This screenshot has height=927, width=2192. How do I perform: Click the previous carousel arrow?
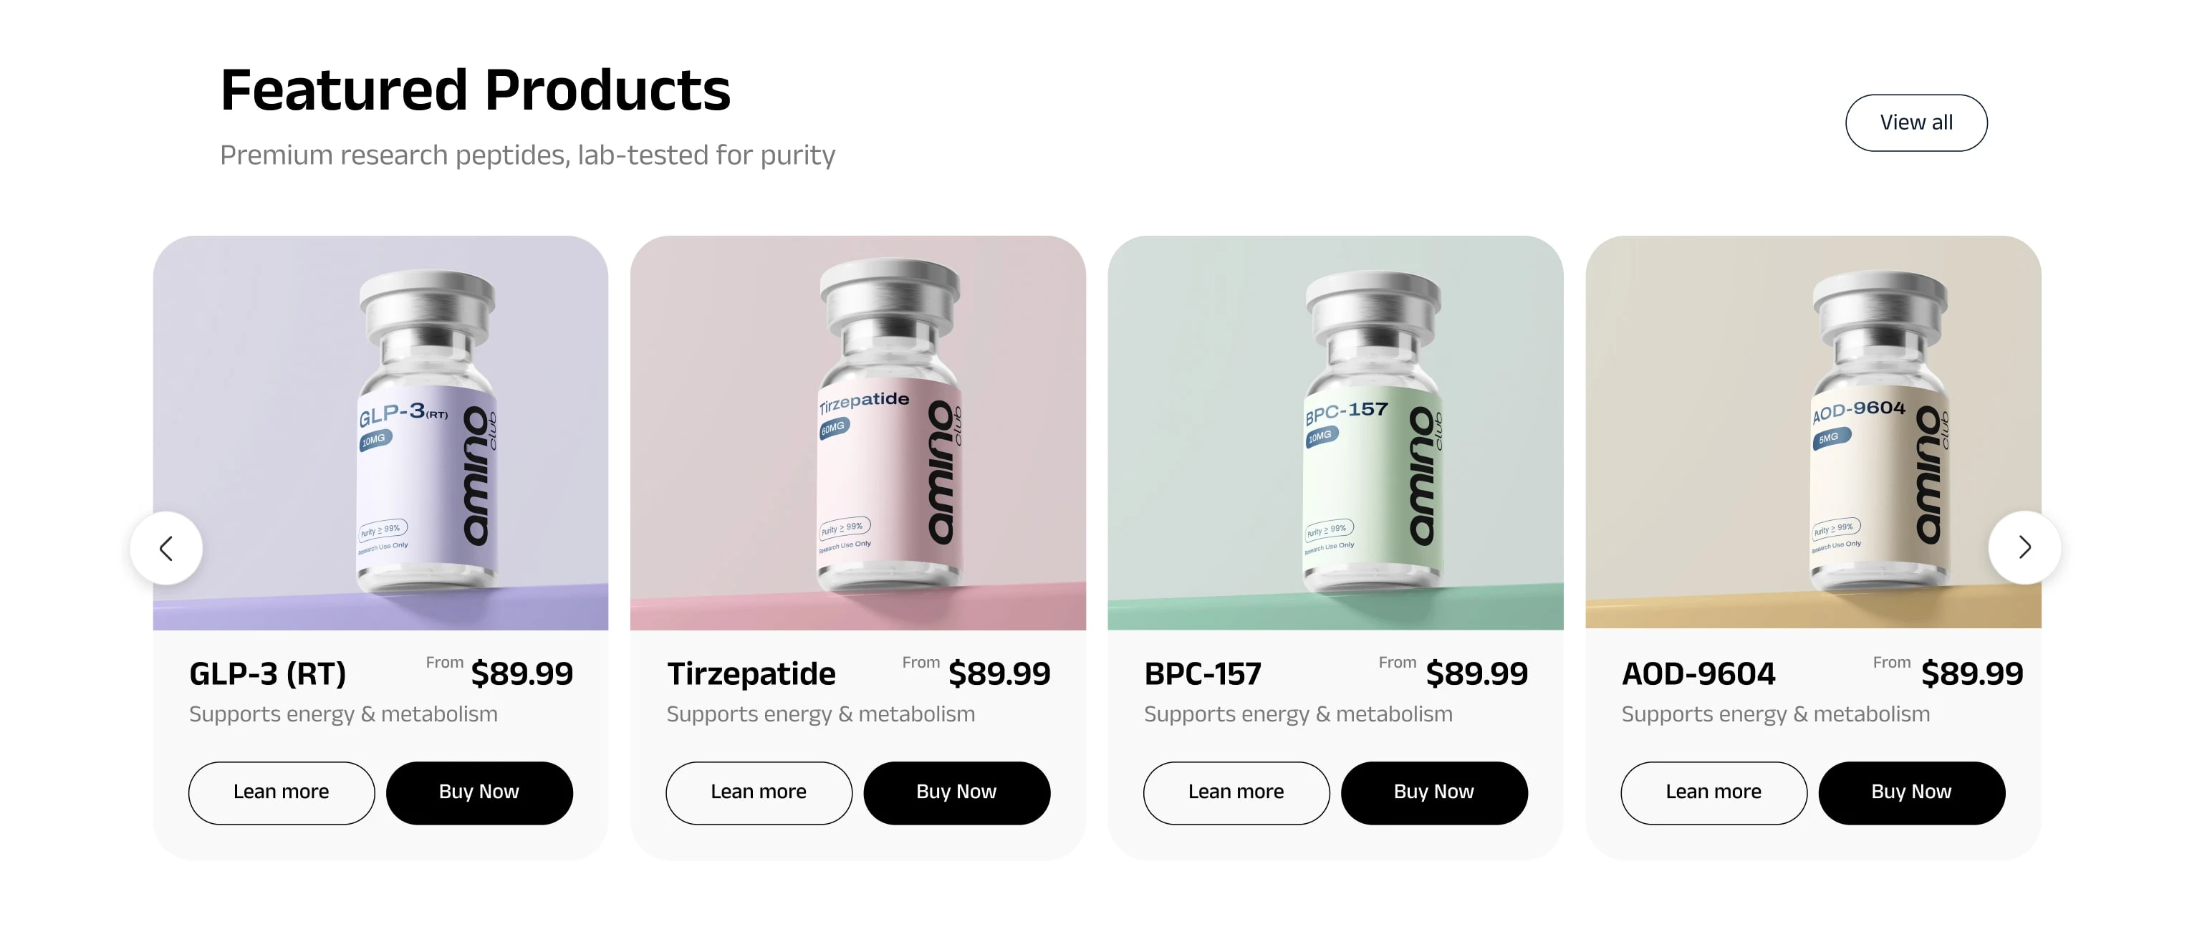tap(166, 548)
